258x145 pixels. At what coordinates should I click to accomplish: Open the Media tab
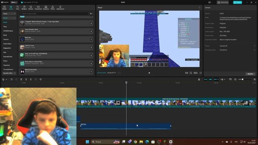click(x=4, y=8)
